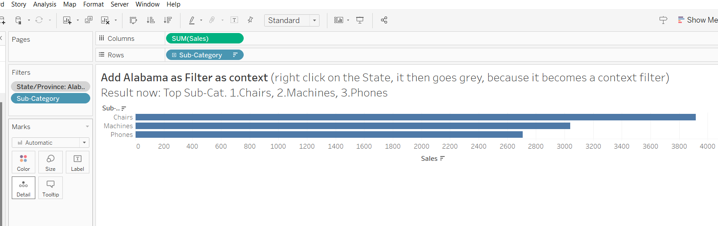
Task: Click the Clear Sheet icon
Action: (105, 20)
